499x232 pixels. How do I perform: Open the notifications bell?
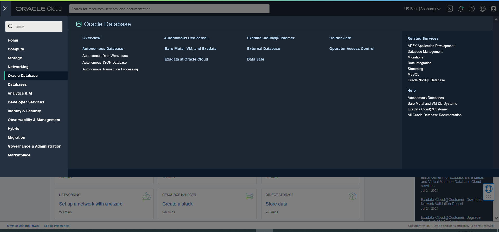coord(460,9)
